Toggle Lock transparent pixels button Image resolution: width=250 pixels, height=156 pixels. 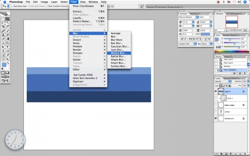coord(221,86)
